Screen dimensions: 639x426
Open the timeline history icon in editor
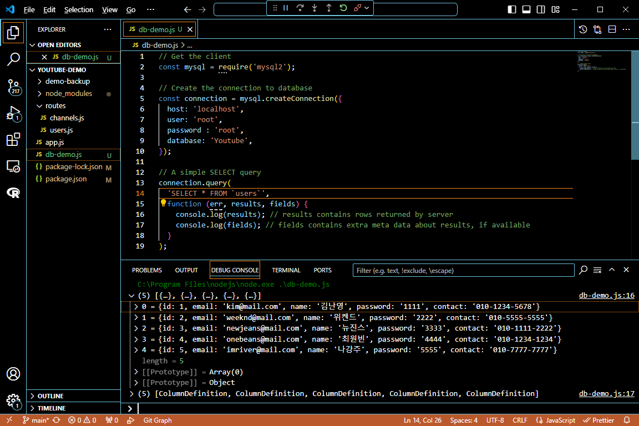(x=583, y=29)
